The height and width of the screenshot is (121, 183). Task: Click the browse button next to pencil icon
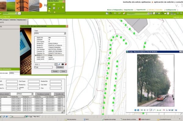click(x=56, y=64)
